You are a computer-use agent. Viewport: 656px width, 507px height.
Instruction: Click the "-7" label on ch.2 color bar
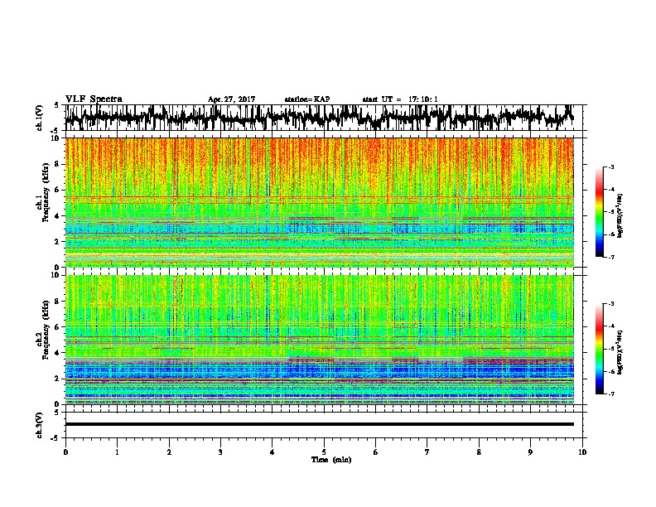coord(610,394)
